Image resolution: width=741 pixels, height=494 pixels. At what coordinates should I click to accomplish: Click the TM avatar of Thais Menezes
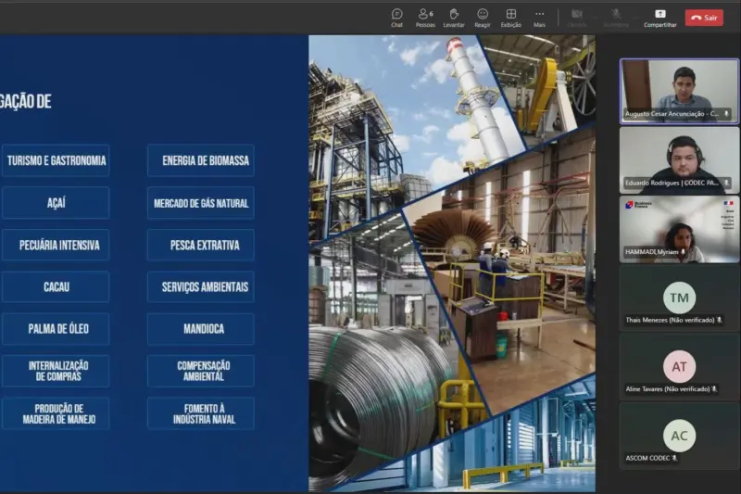coord(679,298)
